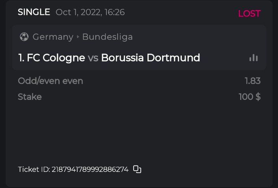
Task: Click the 'vs' text between teams
Action: tap(93, 58)
